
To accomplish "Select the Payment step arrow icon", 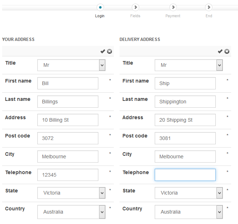I will 173,7.
